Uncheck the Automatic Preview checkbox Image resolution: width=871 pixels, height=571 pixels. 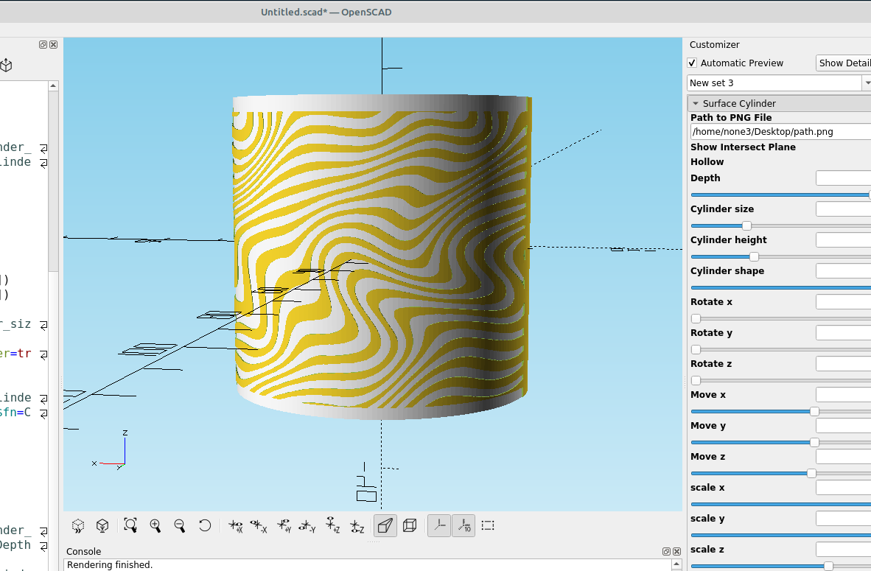coord(691,63)
